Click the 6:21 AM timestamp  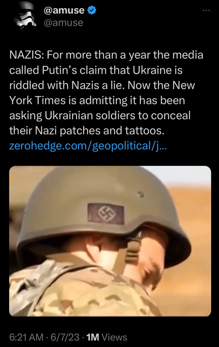pos(26,337)
